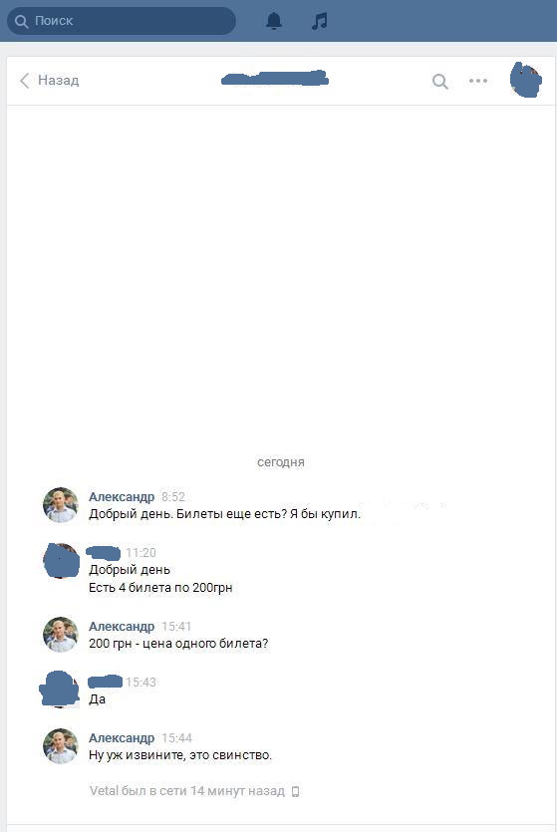Open the notifications bell icon
Viewport: 557px width, 832px height.
pos(274,21)
